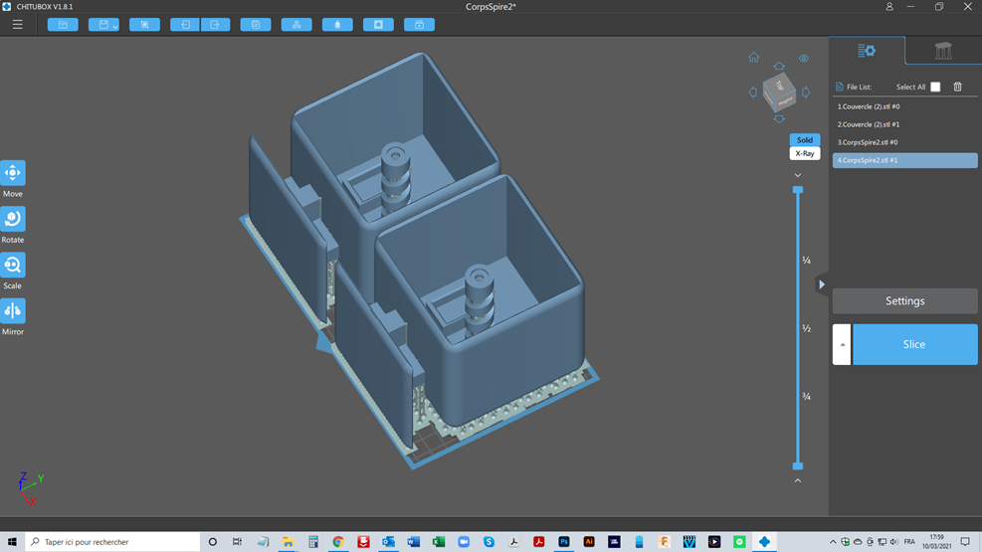Click the lock icon in the toolbar
The width and height of the screenshot is (982, 552).
tap(419, 25)
